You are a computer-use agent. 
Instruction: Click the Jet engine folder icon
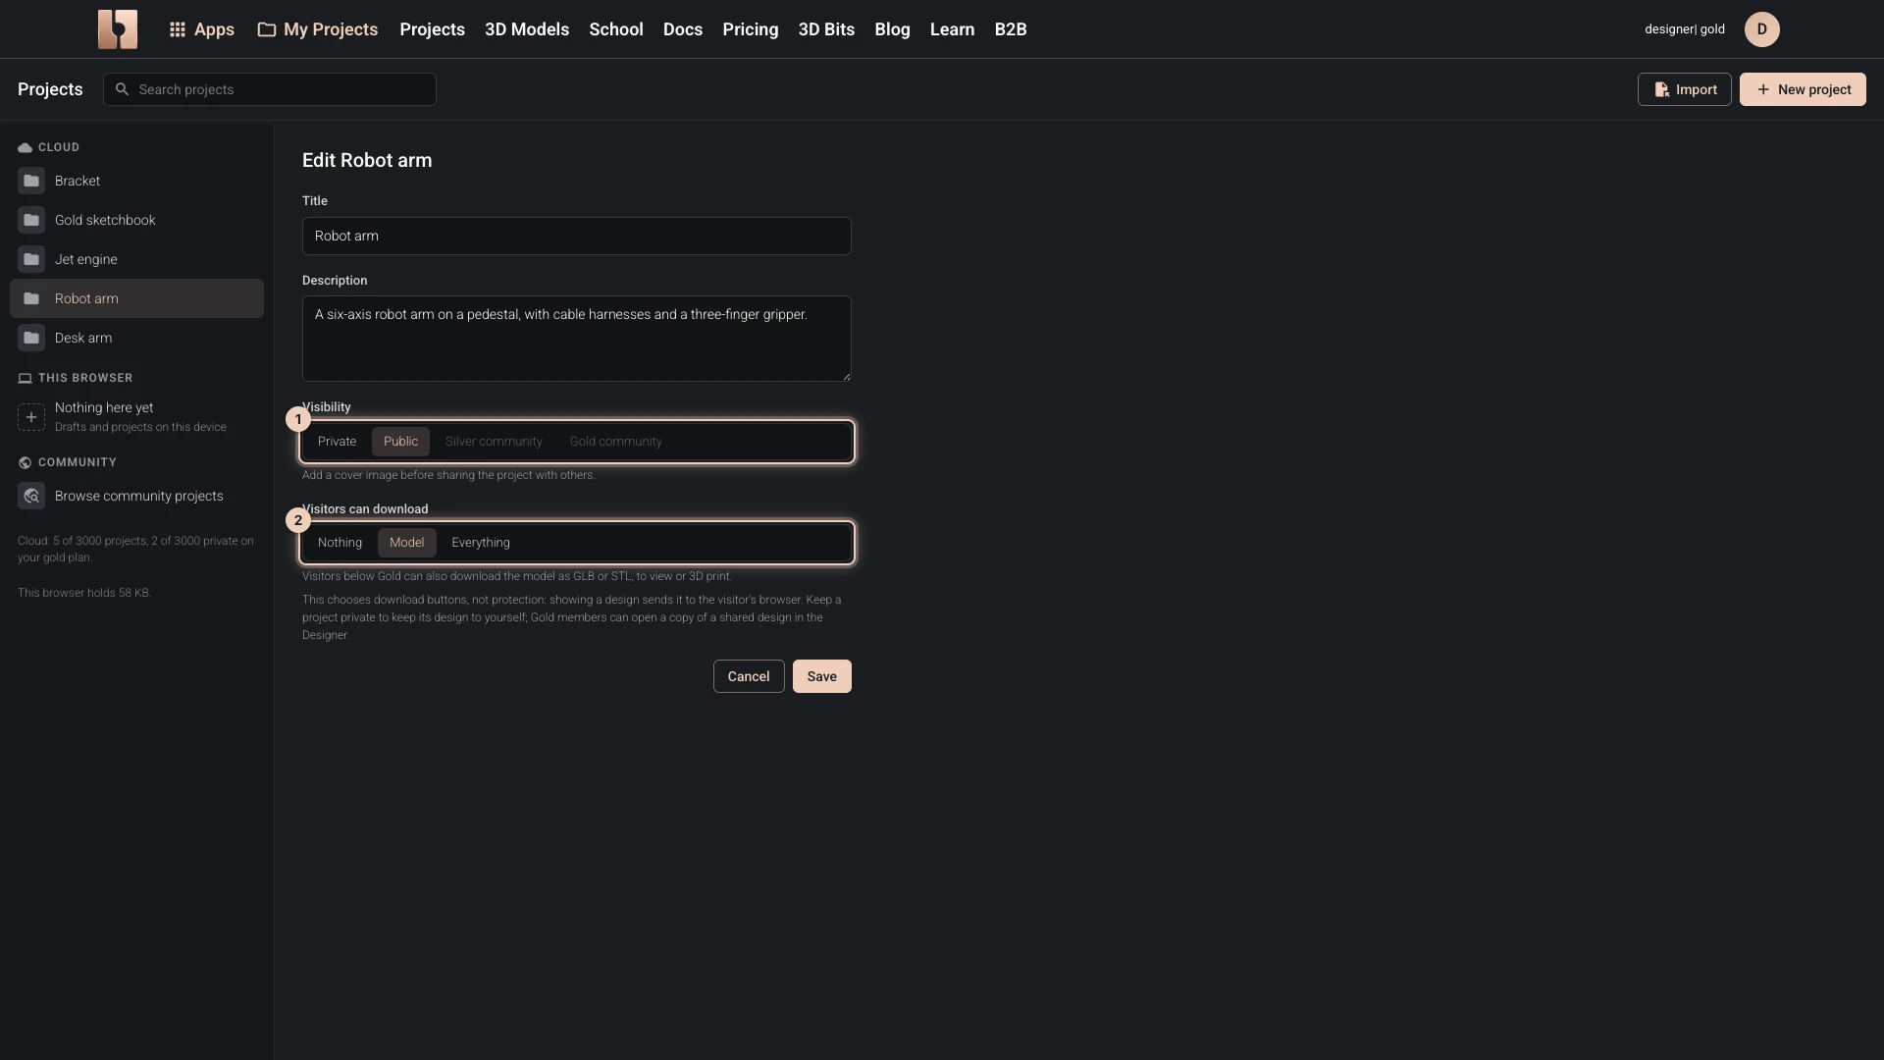pyautogui.click(x=31, y=259)
